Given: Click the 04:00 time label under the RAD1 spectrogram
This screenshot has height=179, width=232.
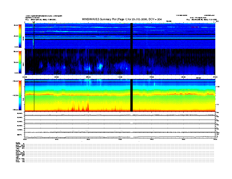Looking at the screenshot, I should (57, 77).
